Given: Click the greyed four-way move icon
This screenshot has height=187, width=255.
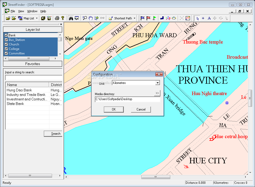Looking at the screenshot, I should 215,18.
